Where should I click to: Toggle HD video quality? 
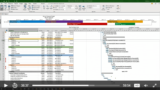[137, 86]
